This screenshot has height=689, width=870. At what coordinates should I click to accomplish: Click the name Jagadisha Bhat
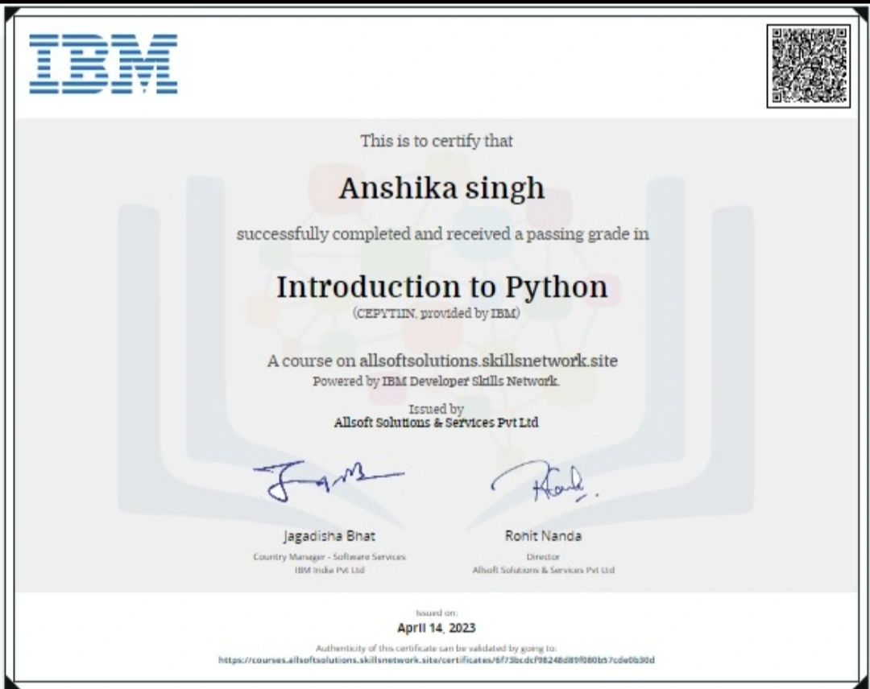tap(329, 536)
